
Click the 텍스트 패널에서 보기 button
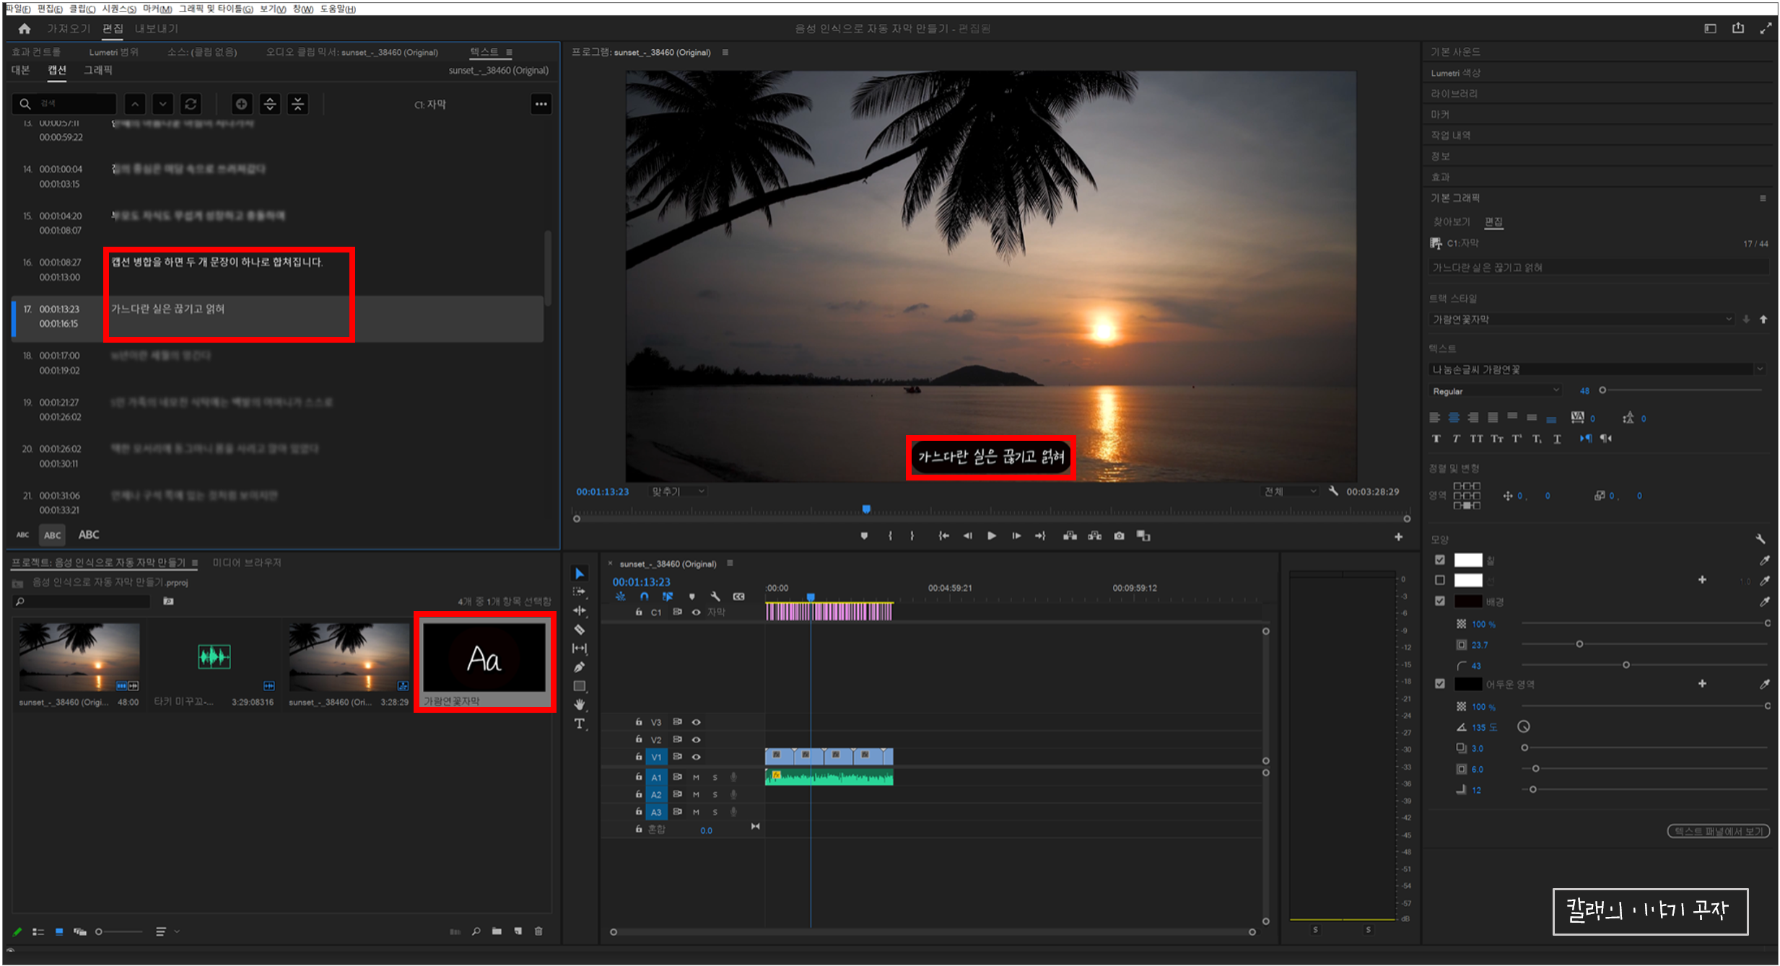click(1718, 831)
